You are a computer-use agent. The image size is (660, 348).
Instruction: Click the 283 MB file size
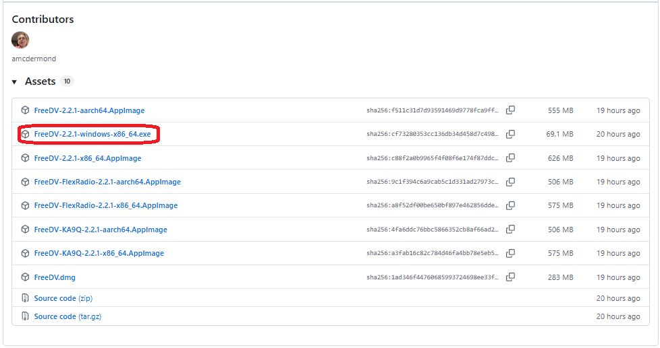point(560,277)
